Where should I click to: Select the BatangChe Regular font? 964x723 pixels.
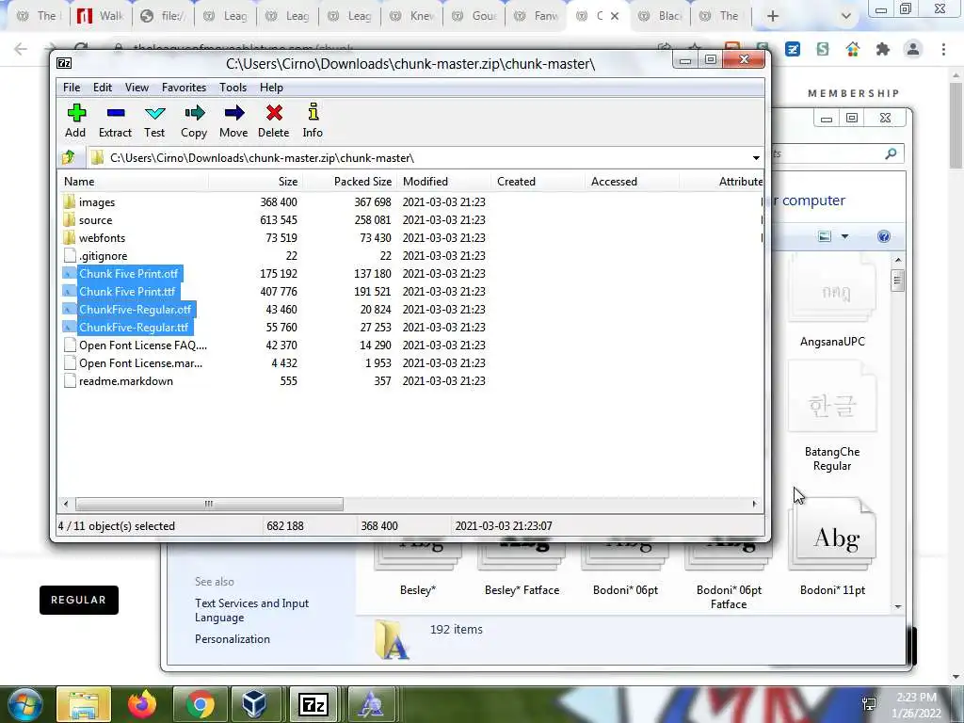tap(832, 418)
